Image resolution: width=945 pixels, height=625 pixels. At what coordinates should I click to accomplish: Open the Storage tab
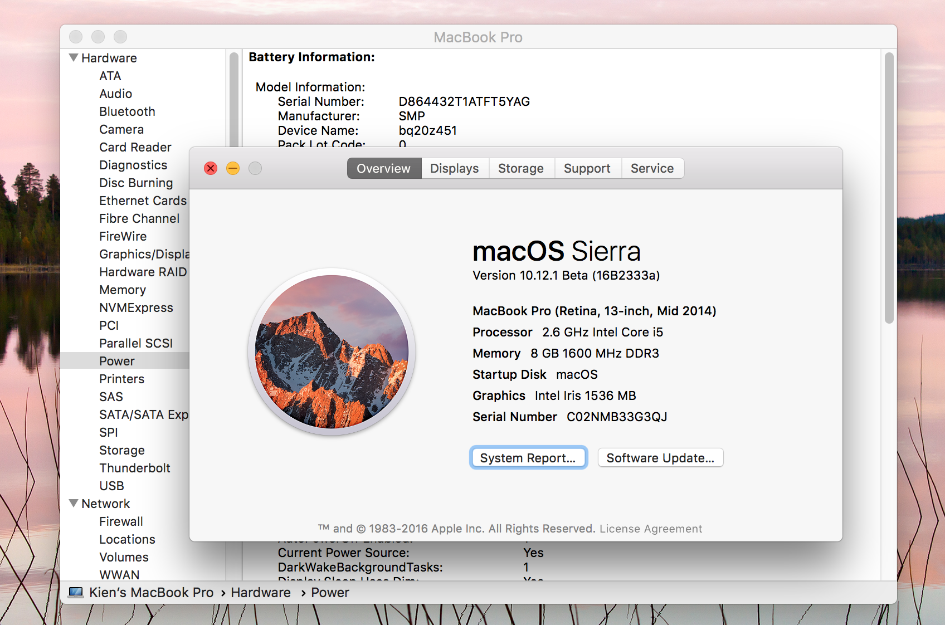click(x=521, y=168)
